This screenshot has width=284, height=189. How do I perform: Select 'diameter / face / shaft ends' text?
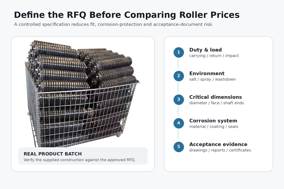tap(216, 103)
